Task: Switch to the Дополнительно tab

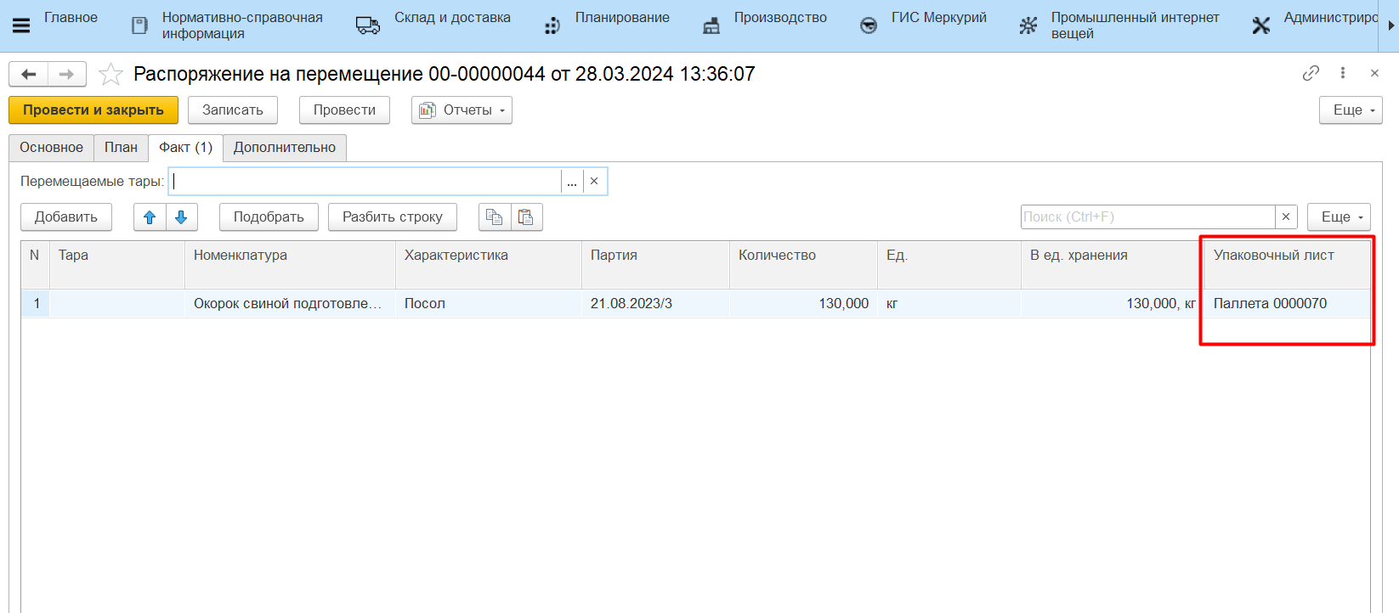Action: coord(284,148)
